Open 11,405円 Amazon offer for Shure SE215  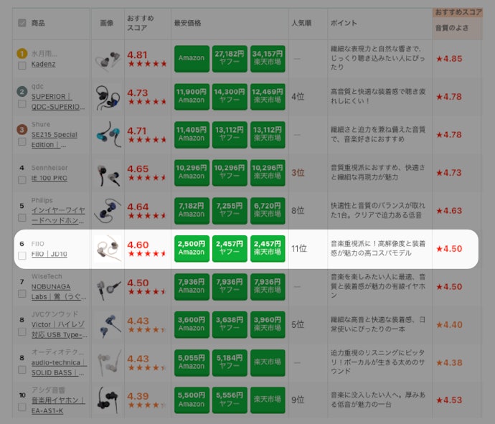[192, 135]
